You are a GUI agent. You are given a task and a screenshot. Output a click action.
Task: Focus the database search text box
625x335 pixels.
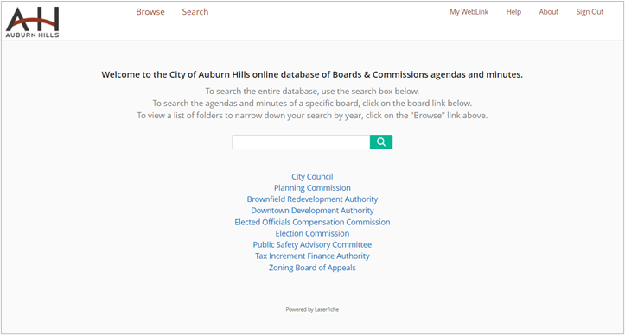301,142
